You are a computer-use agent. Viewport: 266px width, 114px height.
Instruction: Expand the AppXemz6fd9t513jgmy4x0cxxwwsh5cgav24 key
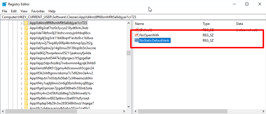pyautogui.click(x=21, y=68)
